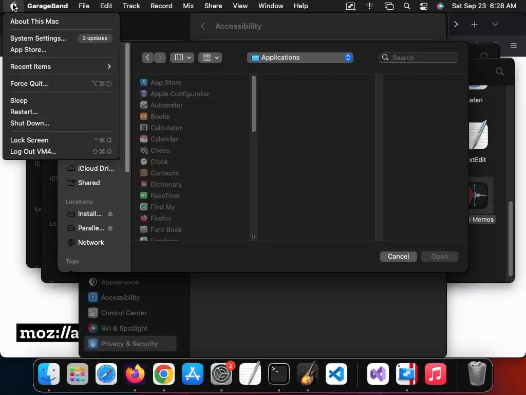Choose Log Out VM4...
This screenshot has height=395, width=526.
tap(61, 152)
